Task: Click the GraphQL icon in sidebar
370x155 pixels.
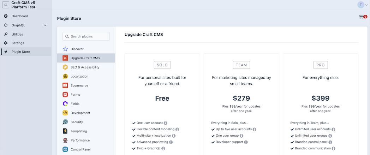Action: [6, 25]
